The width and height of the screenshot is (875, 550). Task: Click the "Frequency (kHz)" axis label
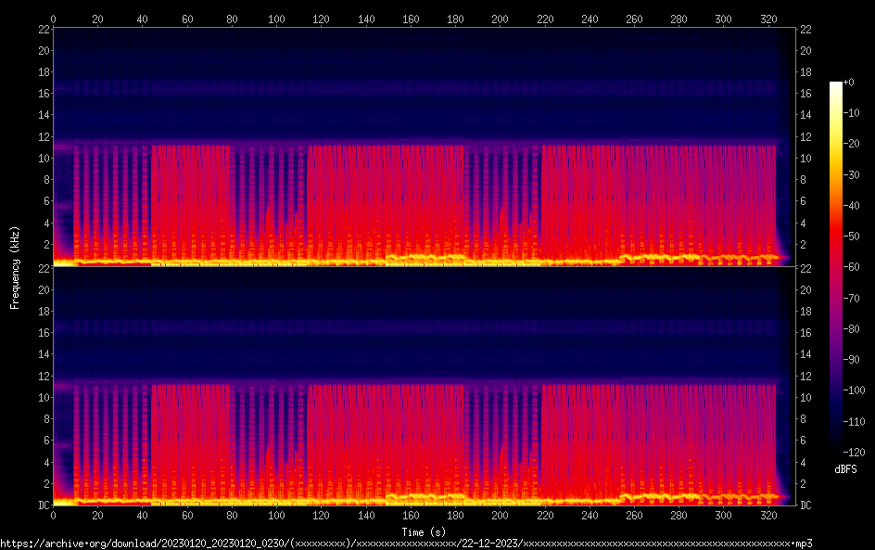(x=15, y=266)
